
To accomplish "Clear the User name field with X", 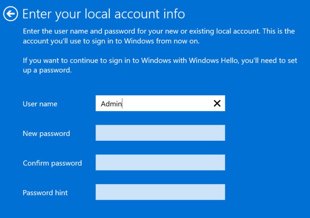I will (217, 103).
